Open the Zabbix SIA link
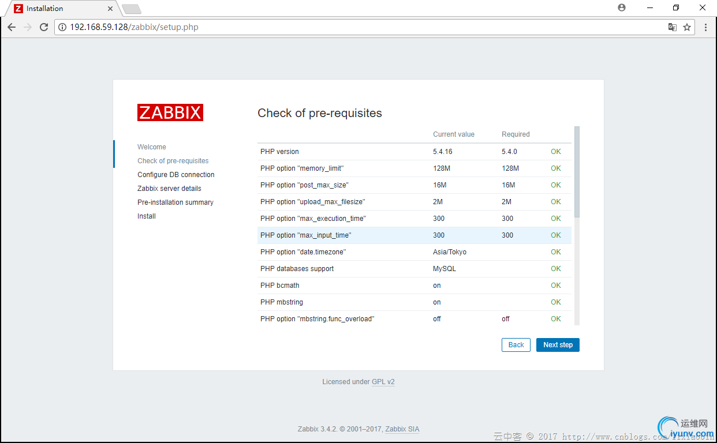The width and height of the screenshot is (717, 443). [402, 429]
